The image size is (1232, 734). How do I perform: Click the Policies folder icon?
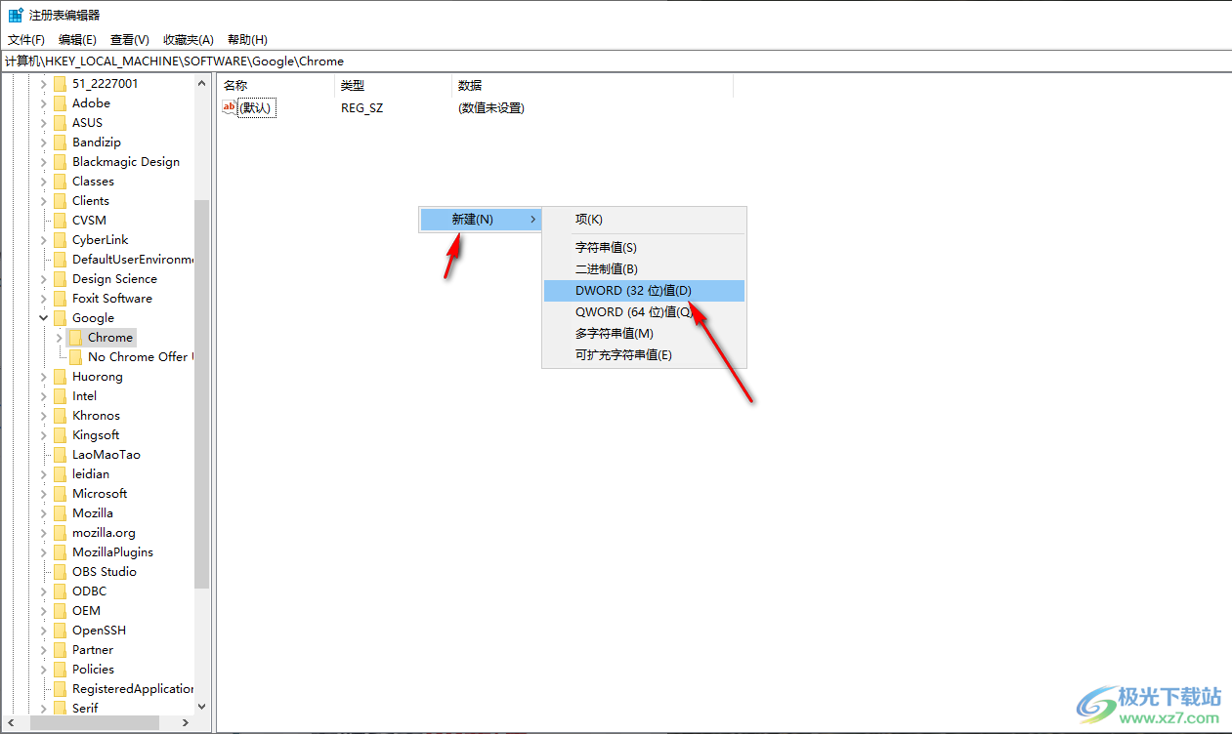click(61, 670)
